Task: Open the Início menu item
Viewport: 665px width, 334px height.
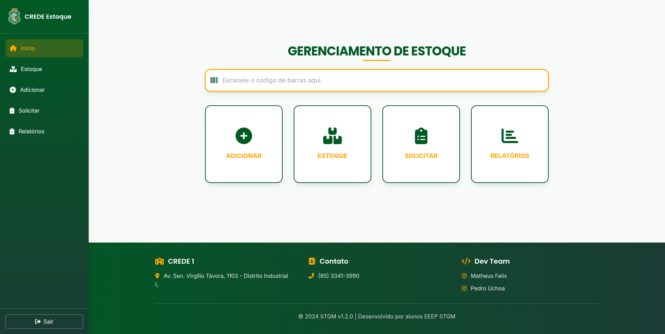Action: pyautogui.click(x=44, y=48)
